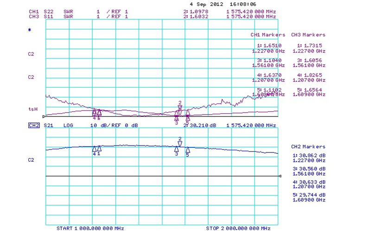This screenshot has width=371, height=231.
Task: Select marker 2 triangle on S21 gain trace
Action: [x=180, y=144]
